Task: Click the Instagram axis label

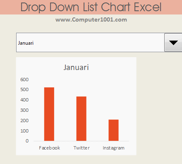Action: [x=113, y=148]
